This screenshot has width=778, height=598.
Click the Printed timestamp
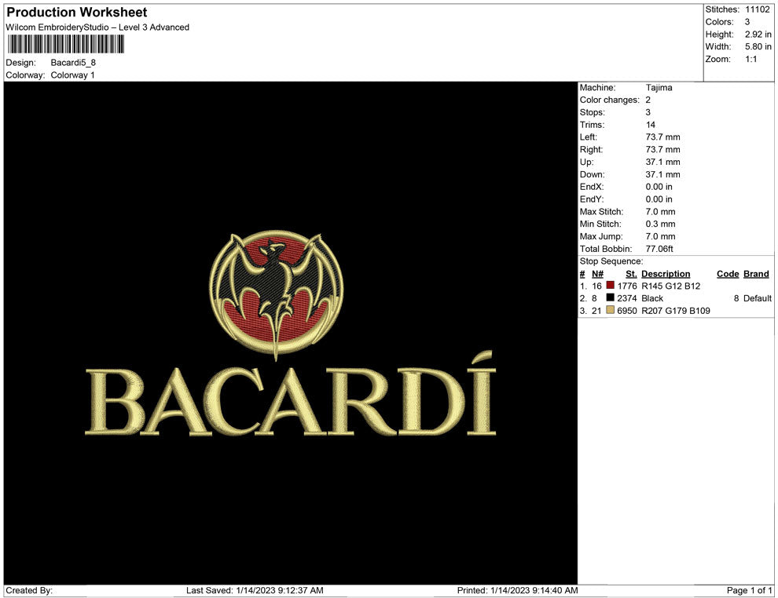(517, 590)
